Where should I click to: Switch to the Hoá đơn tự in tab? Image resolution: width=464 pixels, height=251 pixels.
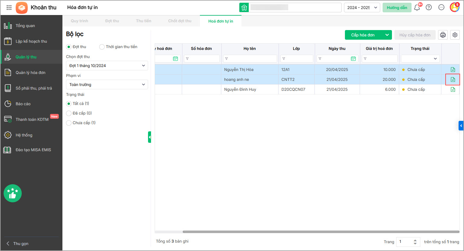(x=221, y=21)
